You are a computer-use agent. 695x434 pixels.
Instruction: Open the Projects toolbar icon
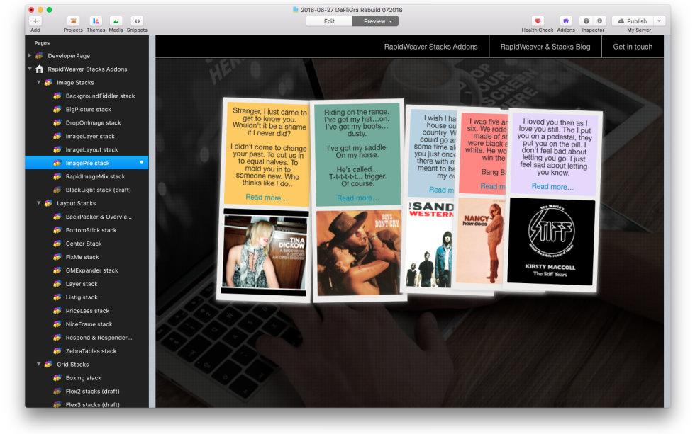(73, 21)
